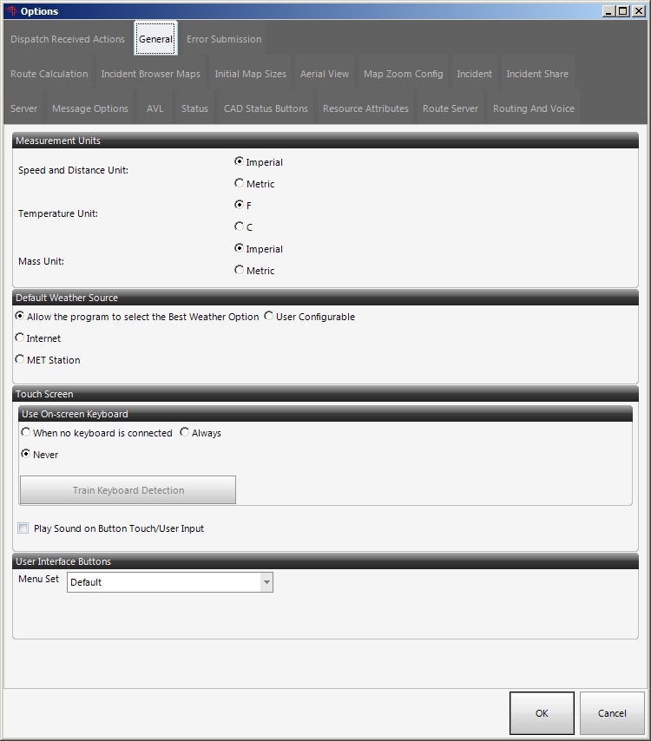Image resolution: width=651 pixels, height=741 pixels.
Task: Click Train Keyboard Detection button
Action: (128, 490)
